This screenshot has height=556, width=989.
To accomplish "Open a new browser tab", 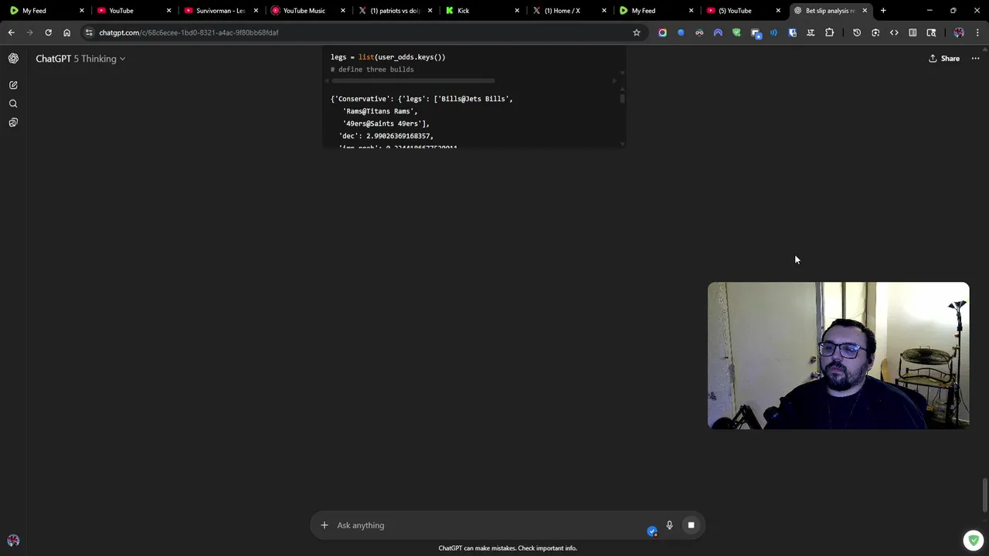I will (x=883, y=11).
